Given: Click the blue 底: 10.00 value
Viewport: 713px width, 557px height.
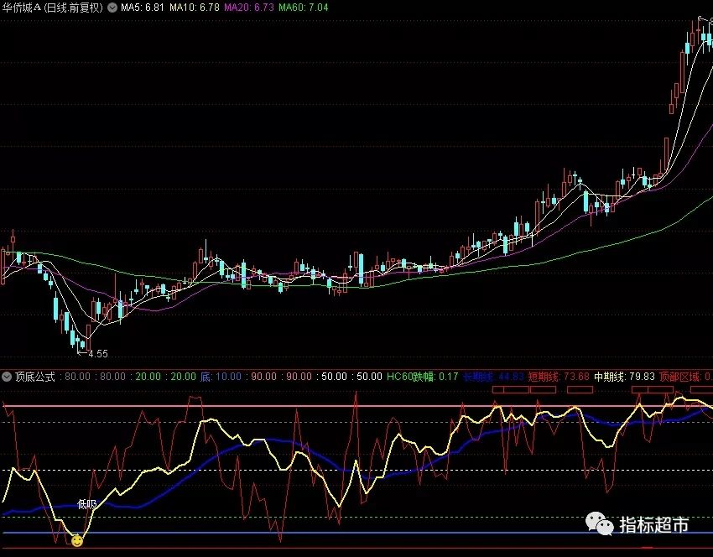Looking at the screenshot, I should 221,377.
